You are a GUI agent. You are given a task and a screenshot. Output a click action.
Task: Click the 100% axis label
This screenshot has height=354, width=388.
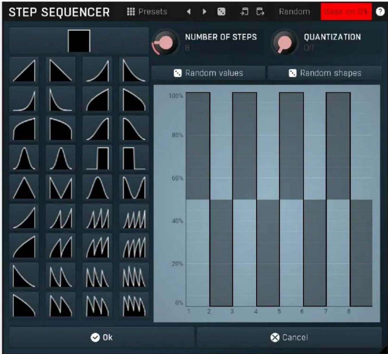[176, 96]
